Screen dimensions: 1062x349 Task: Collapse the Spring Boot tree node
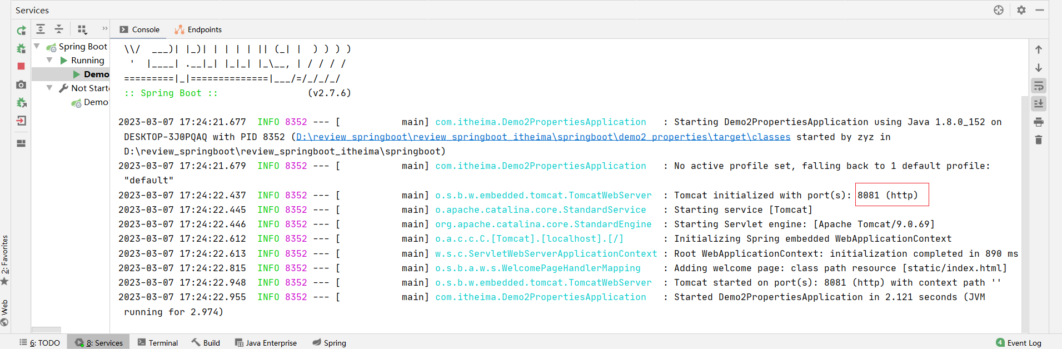click(x=37, y=46)
